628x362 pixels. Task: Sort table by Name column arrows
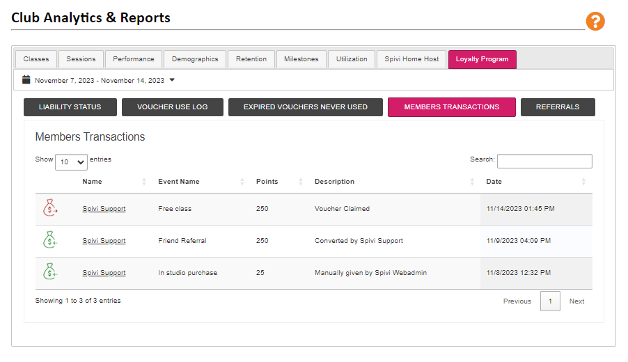point(144,182)
